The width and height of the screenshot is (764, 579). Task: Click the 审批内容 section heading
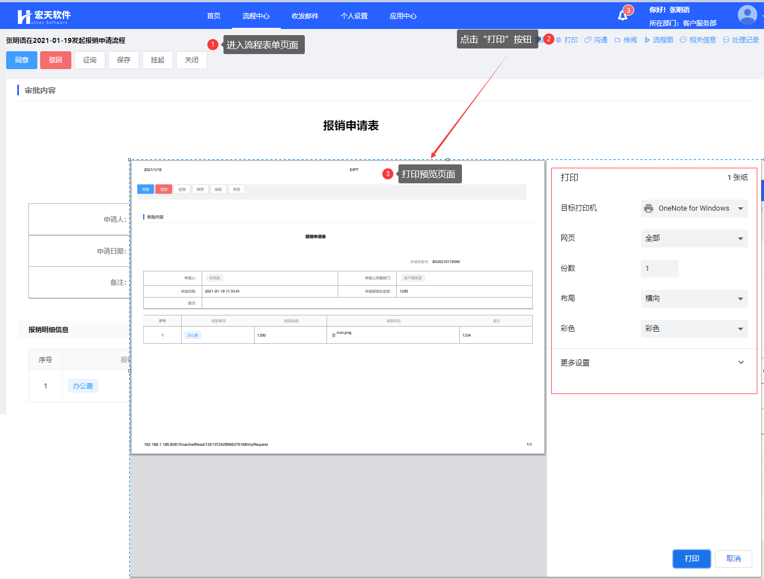pos(40,90)
